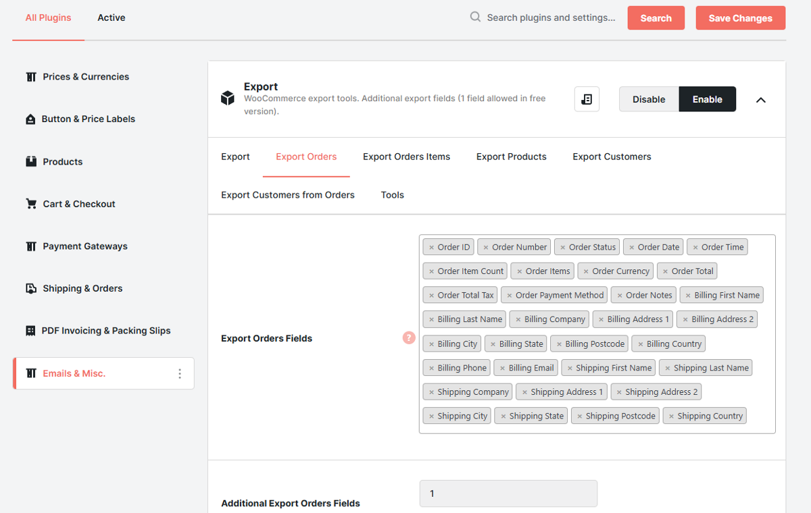Viewport: 811px width, 513px height.
Task: Remove the Order Items field tag
Action: pos(519,271)
